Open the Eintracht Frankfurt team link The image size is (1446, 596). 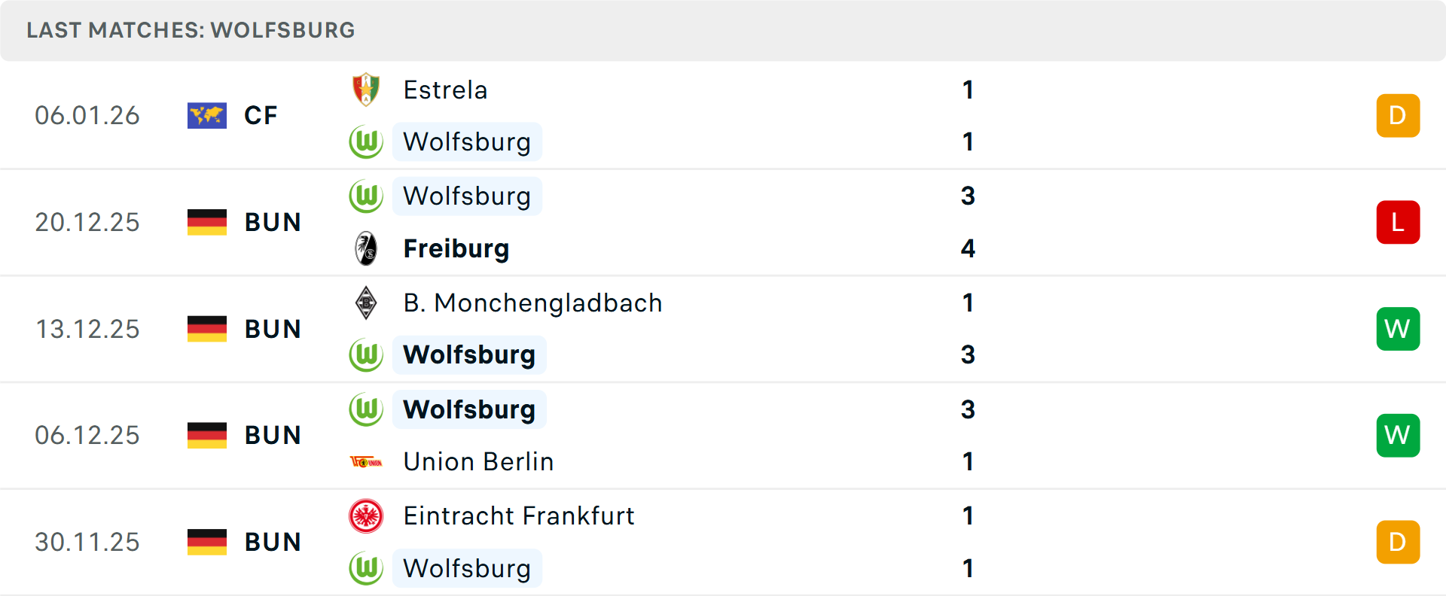click(519, 516)
